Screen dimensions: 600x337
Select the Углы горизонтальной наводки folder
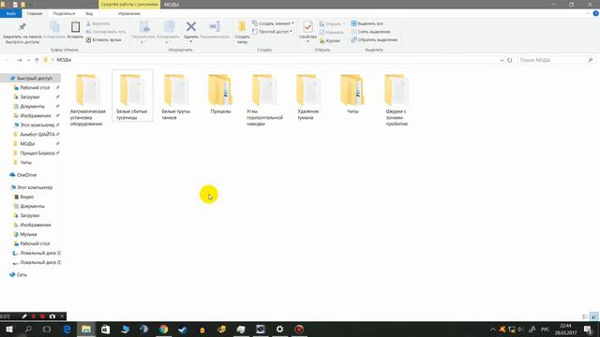pos(264,99)
